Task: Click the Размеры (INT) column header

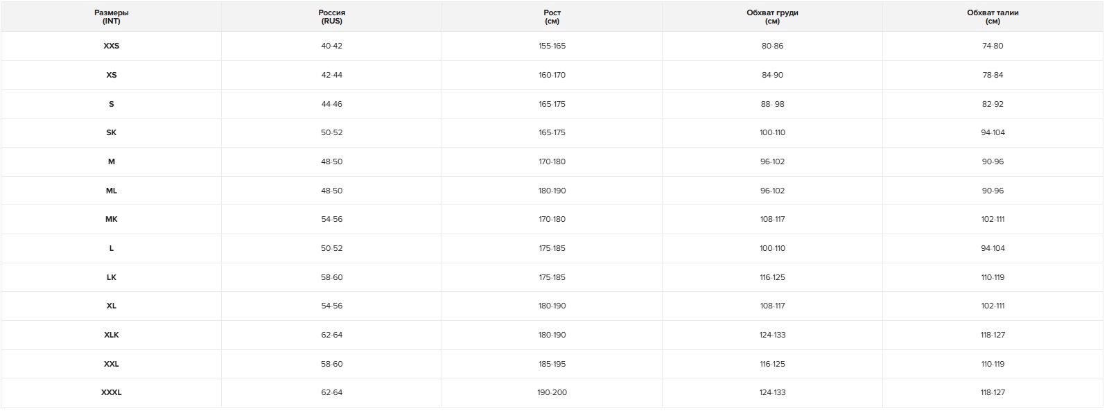Action: point(111,17)
